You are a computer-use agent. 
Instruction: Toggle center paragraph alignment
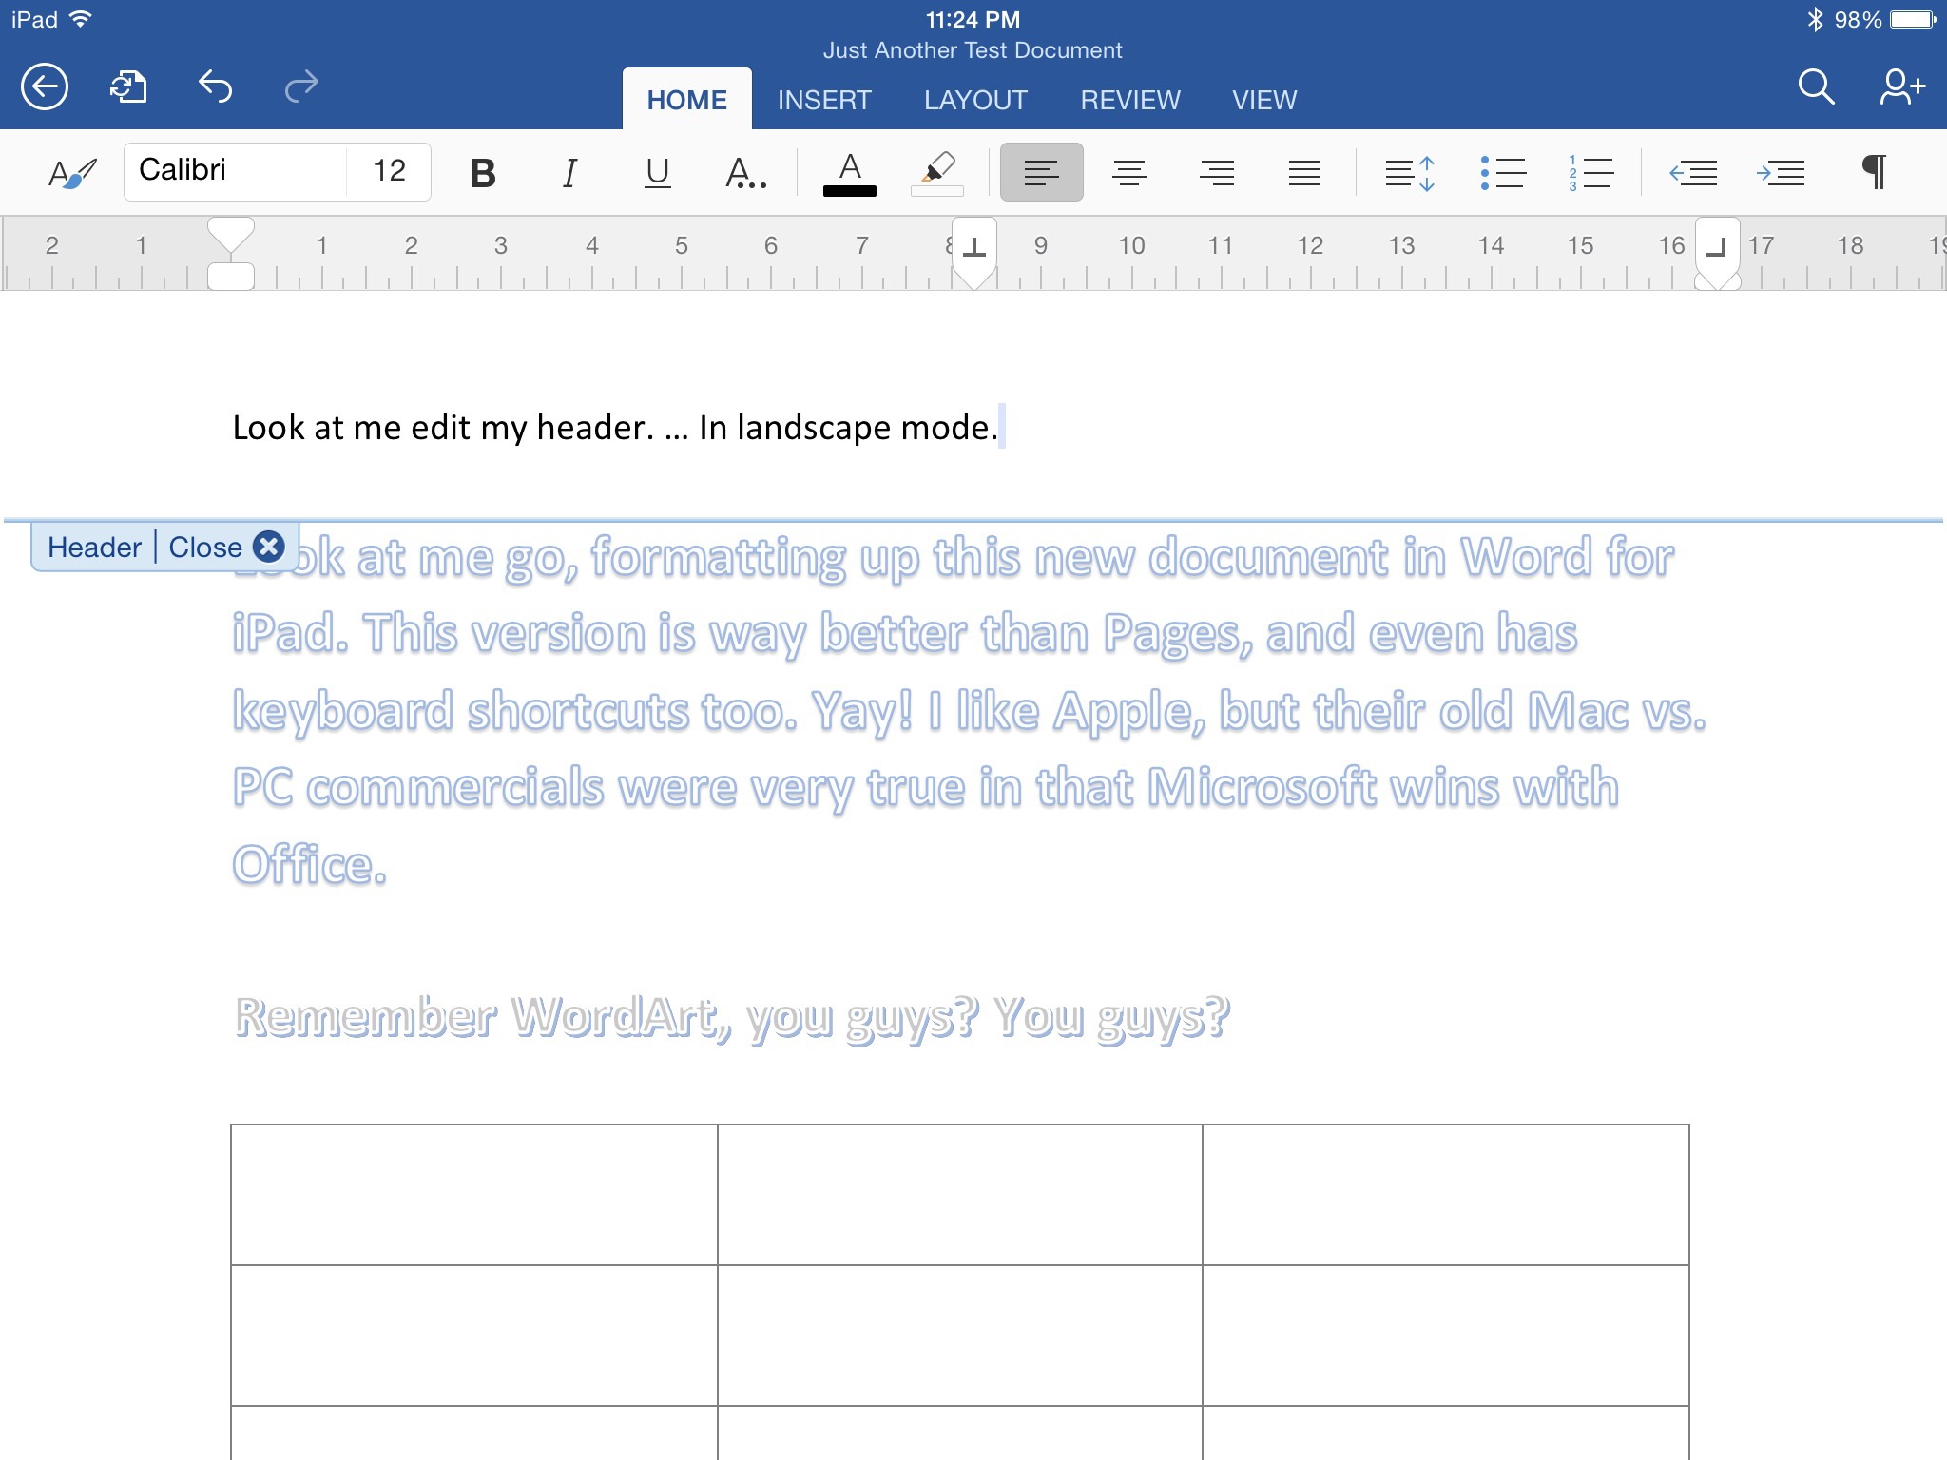[x=1129, y=172]
